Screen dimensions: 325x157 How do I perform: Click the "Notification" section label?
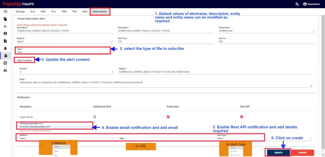[x=23, y=97]
